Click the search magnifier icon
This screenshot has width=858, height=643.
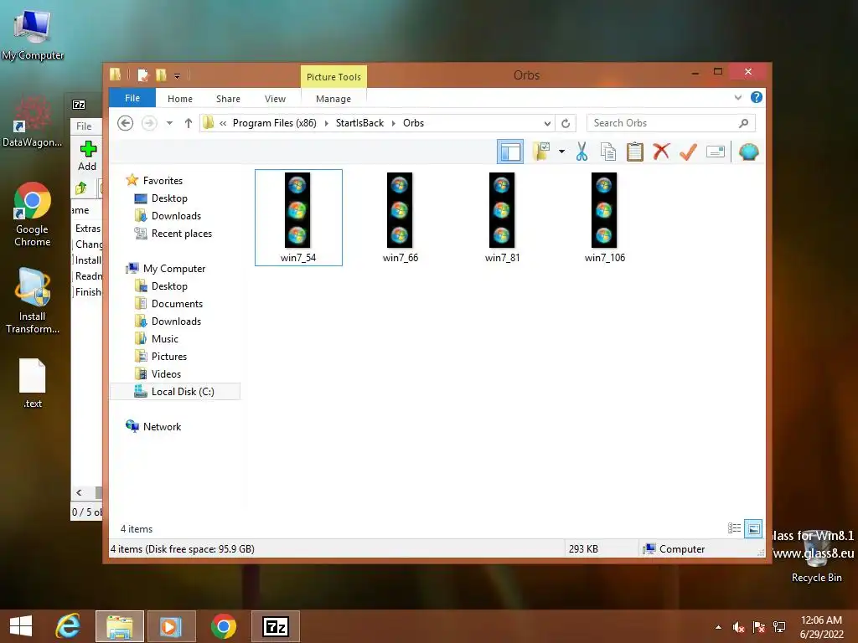pos(743,123)
